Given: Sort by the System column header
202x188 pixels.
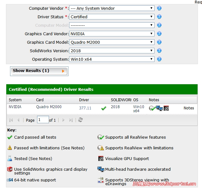Looking at the screenshot, I should tap(21, 100).
